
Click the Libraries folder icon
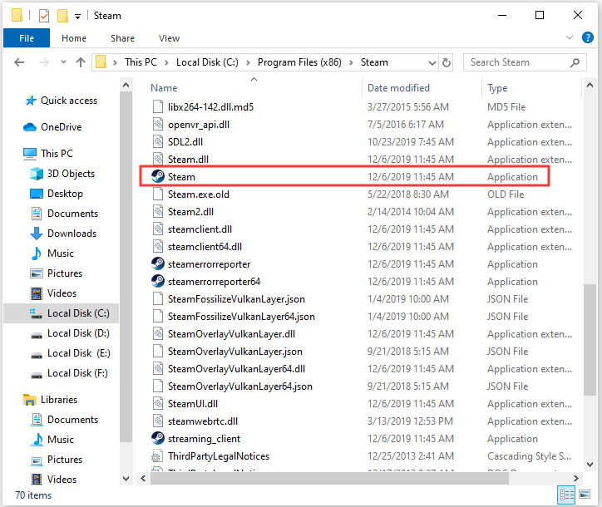click(30, 400)
